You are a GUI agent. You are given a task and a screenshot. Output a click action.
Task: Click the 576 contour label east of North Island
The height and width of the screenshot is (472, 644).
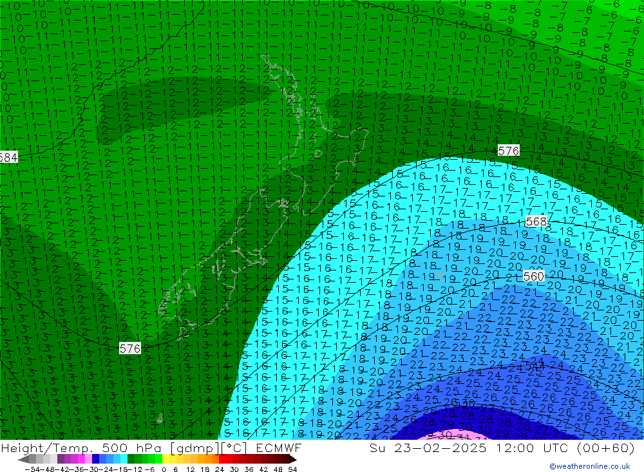pyautogui.click(x=509, y=151)
